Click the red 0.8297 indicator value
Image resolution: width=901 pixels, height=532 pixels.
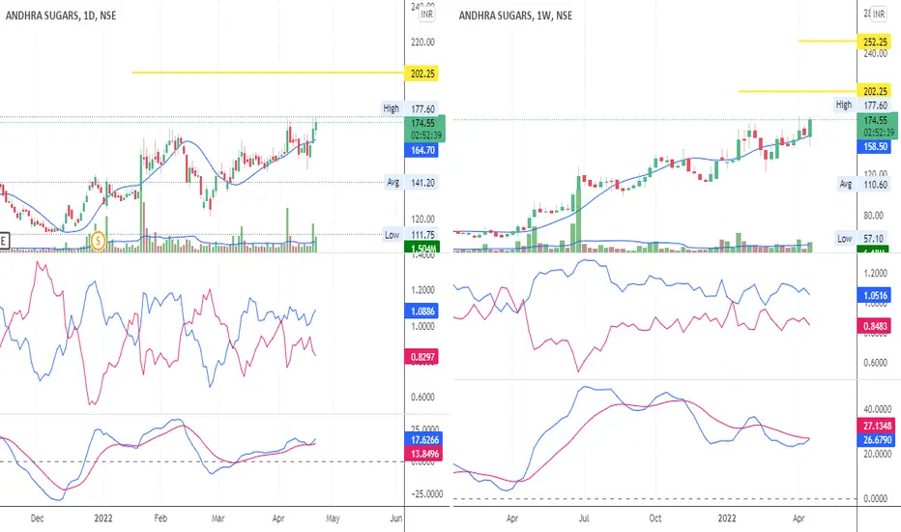422,357
